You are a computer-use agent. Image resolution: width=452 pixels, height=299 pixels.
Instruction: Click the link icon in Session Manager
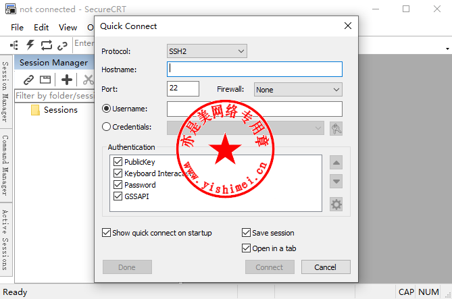click(x=29, y=80)
